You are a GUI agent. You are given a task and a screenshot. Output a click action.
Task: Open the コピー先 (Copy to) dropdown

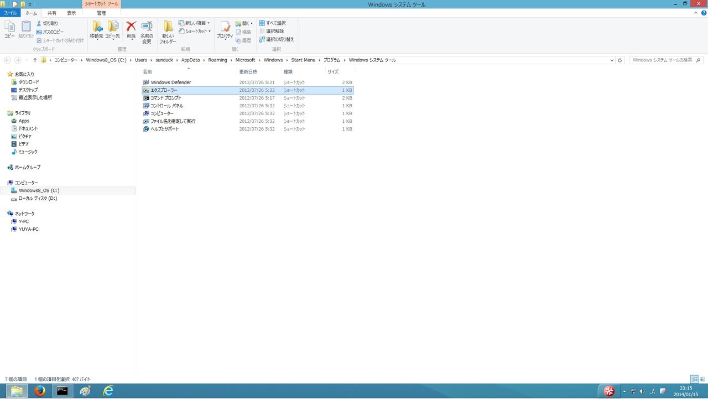[x=113, y=30]
